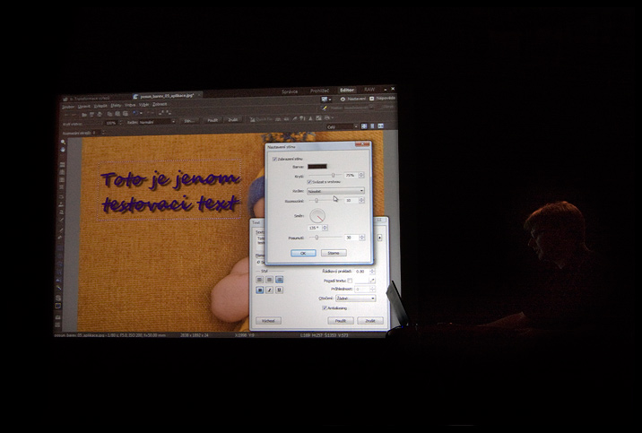The image size is (642, 433).
Task: Click Zrušit button in Text dialog
Action: point(370,321)
